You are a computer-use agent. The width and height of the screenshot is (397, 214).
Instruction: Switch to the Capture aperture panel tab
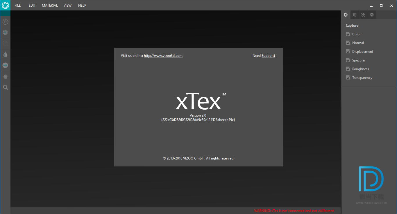click(346, 15)
